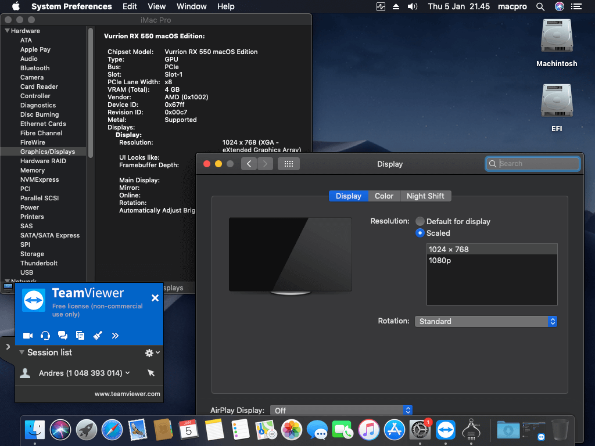Open the Window menu in menu bar
The width and height of the screenshot is (595, 446).
click(x=191, y=6)
